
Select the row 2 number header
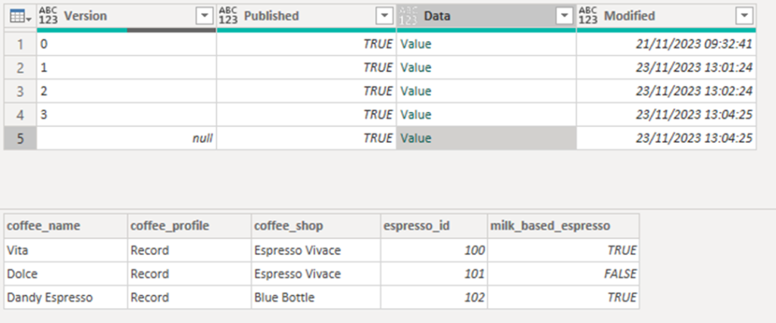(x=20, y=67)
